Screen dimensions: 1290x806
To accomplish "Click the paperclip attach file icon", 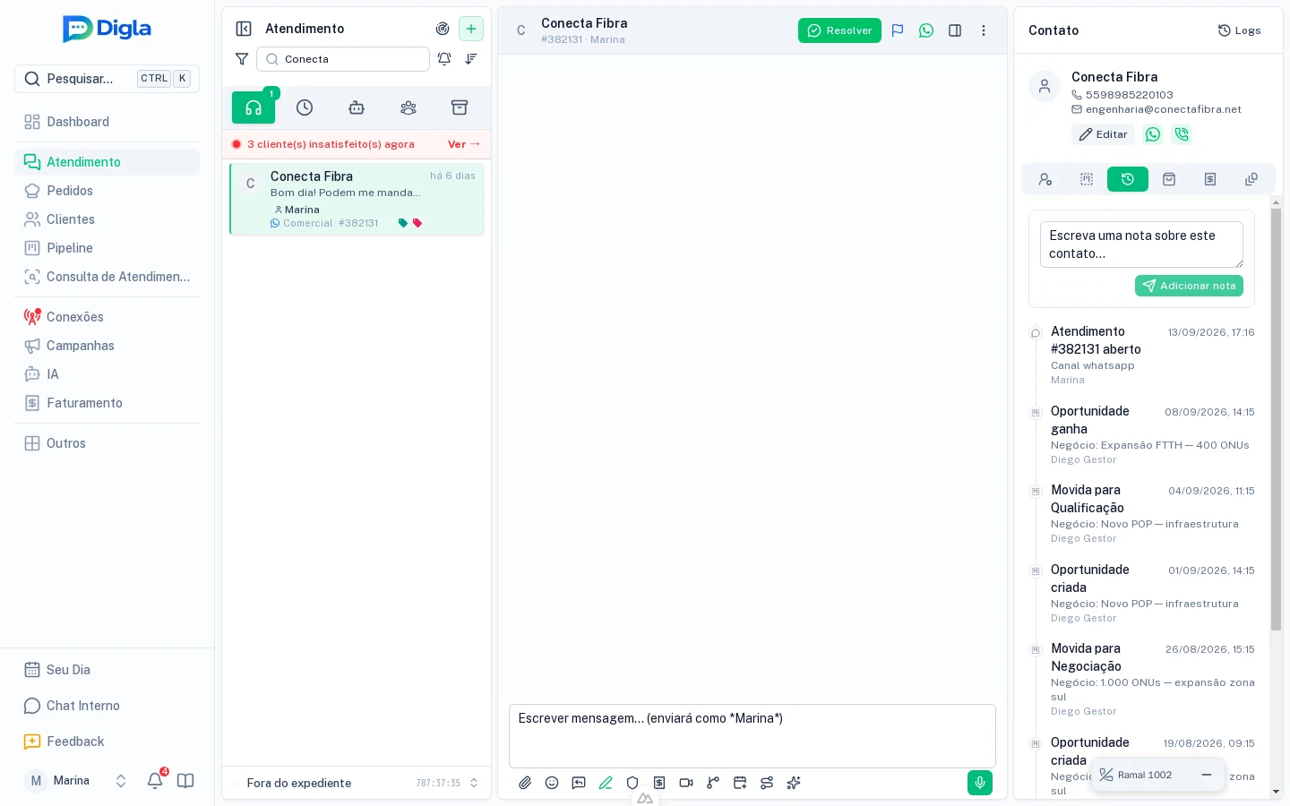I will 525,783.
